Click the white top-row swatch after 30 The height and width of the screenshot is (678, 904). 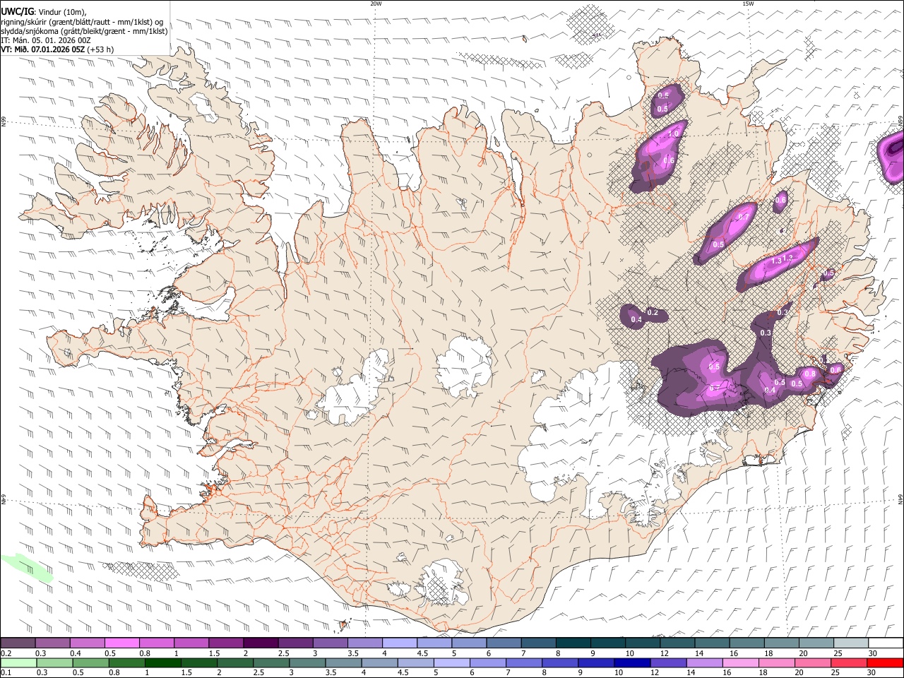pyautogui.click(x=885, y=643)
